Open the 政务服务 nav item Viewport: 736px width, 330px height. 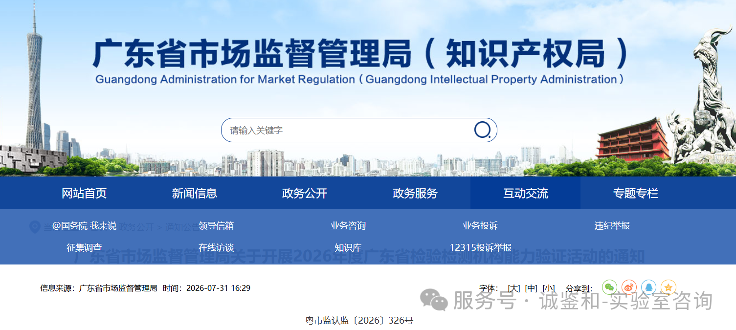tap(415, 193)
